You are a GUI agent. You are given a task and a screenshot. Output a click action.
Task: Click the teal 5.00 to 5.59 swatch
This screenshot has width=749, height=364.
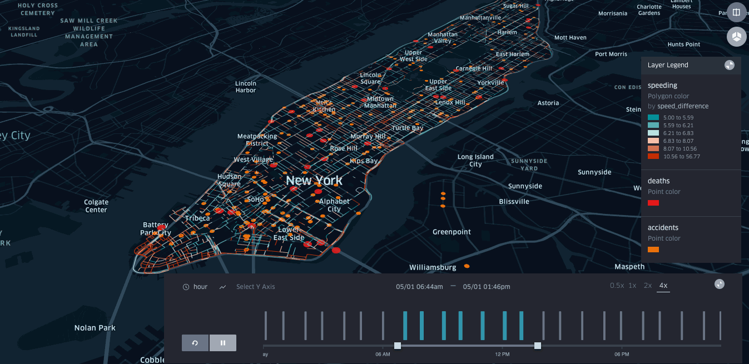click(x=653, y=118)
